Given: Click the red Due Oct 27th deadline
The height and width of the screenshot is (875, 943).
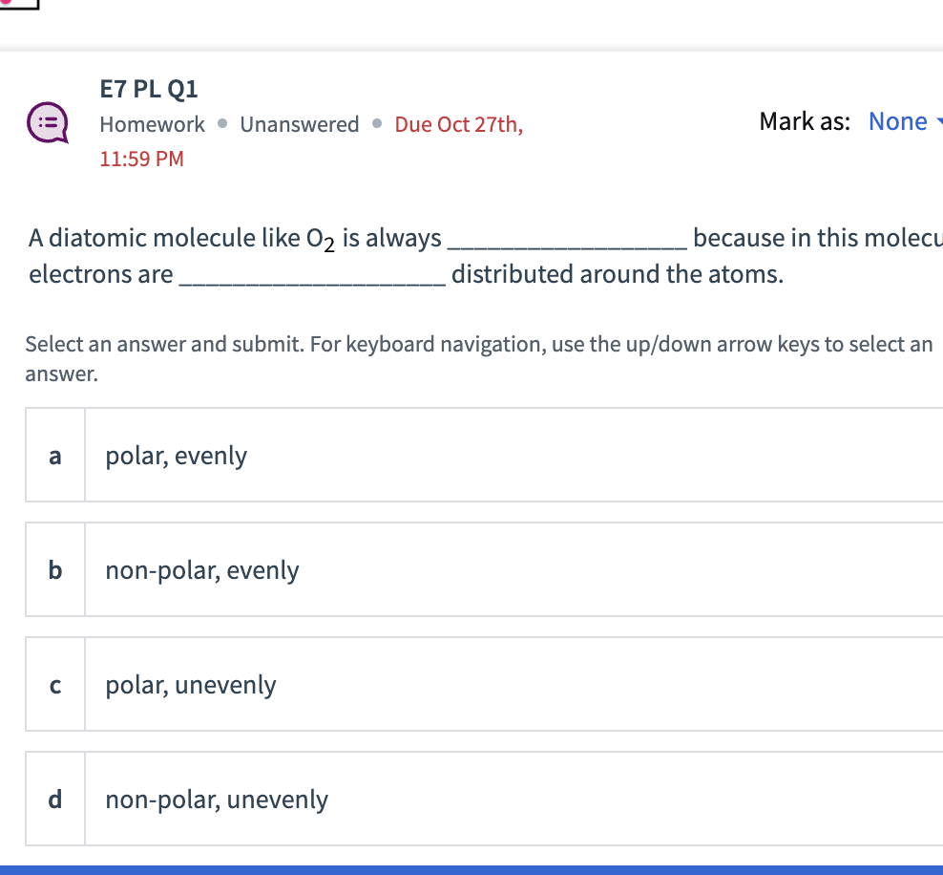Looking at the screenshot, I should point(458,124).
